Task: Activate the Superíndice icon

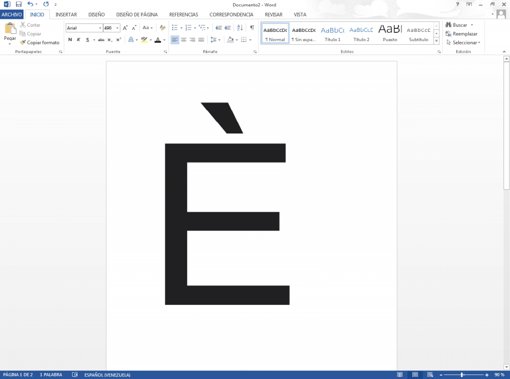Action: [x=118, y=39]
